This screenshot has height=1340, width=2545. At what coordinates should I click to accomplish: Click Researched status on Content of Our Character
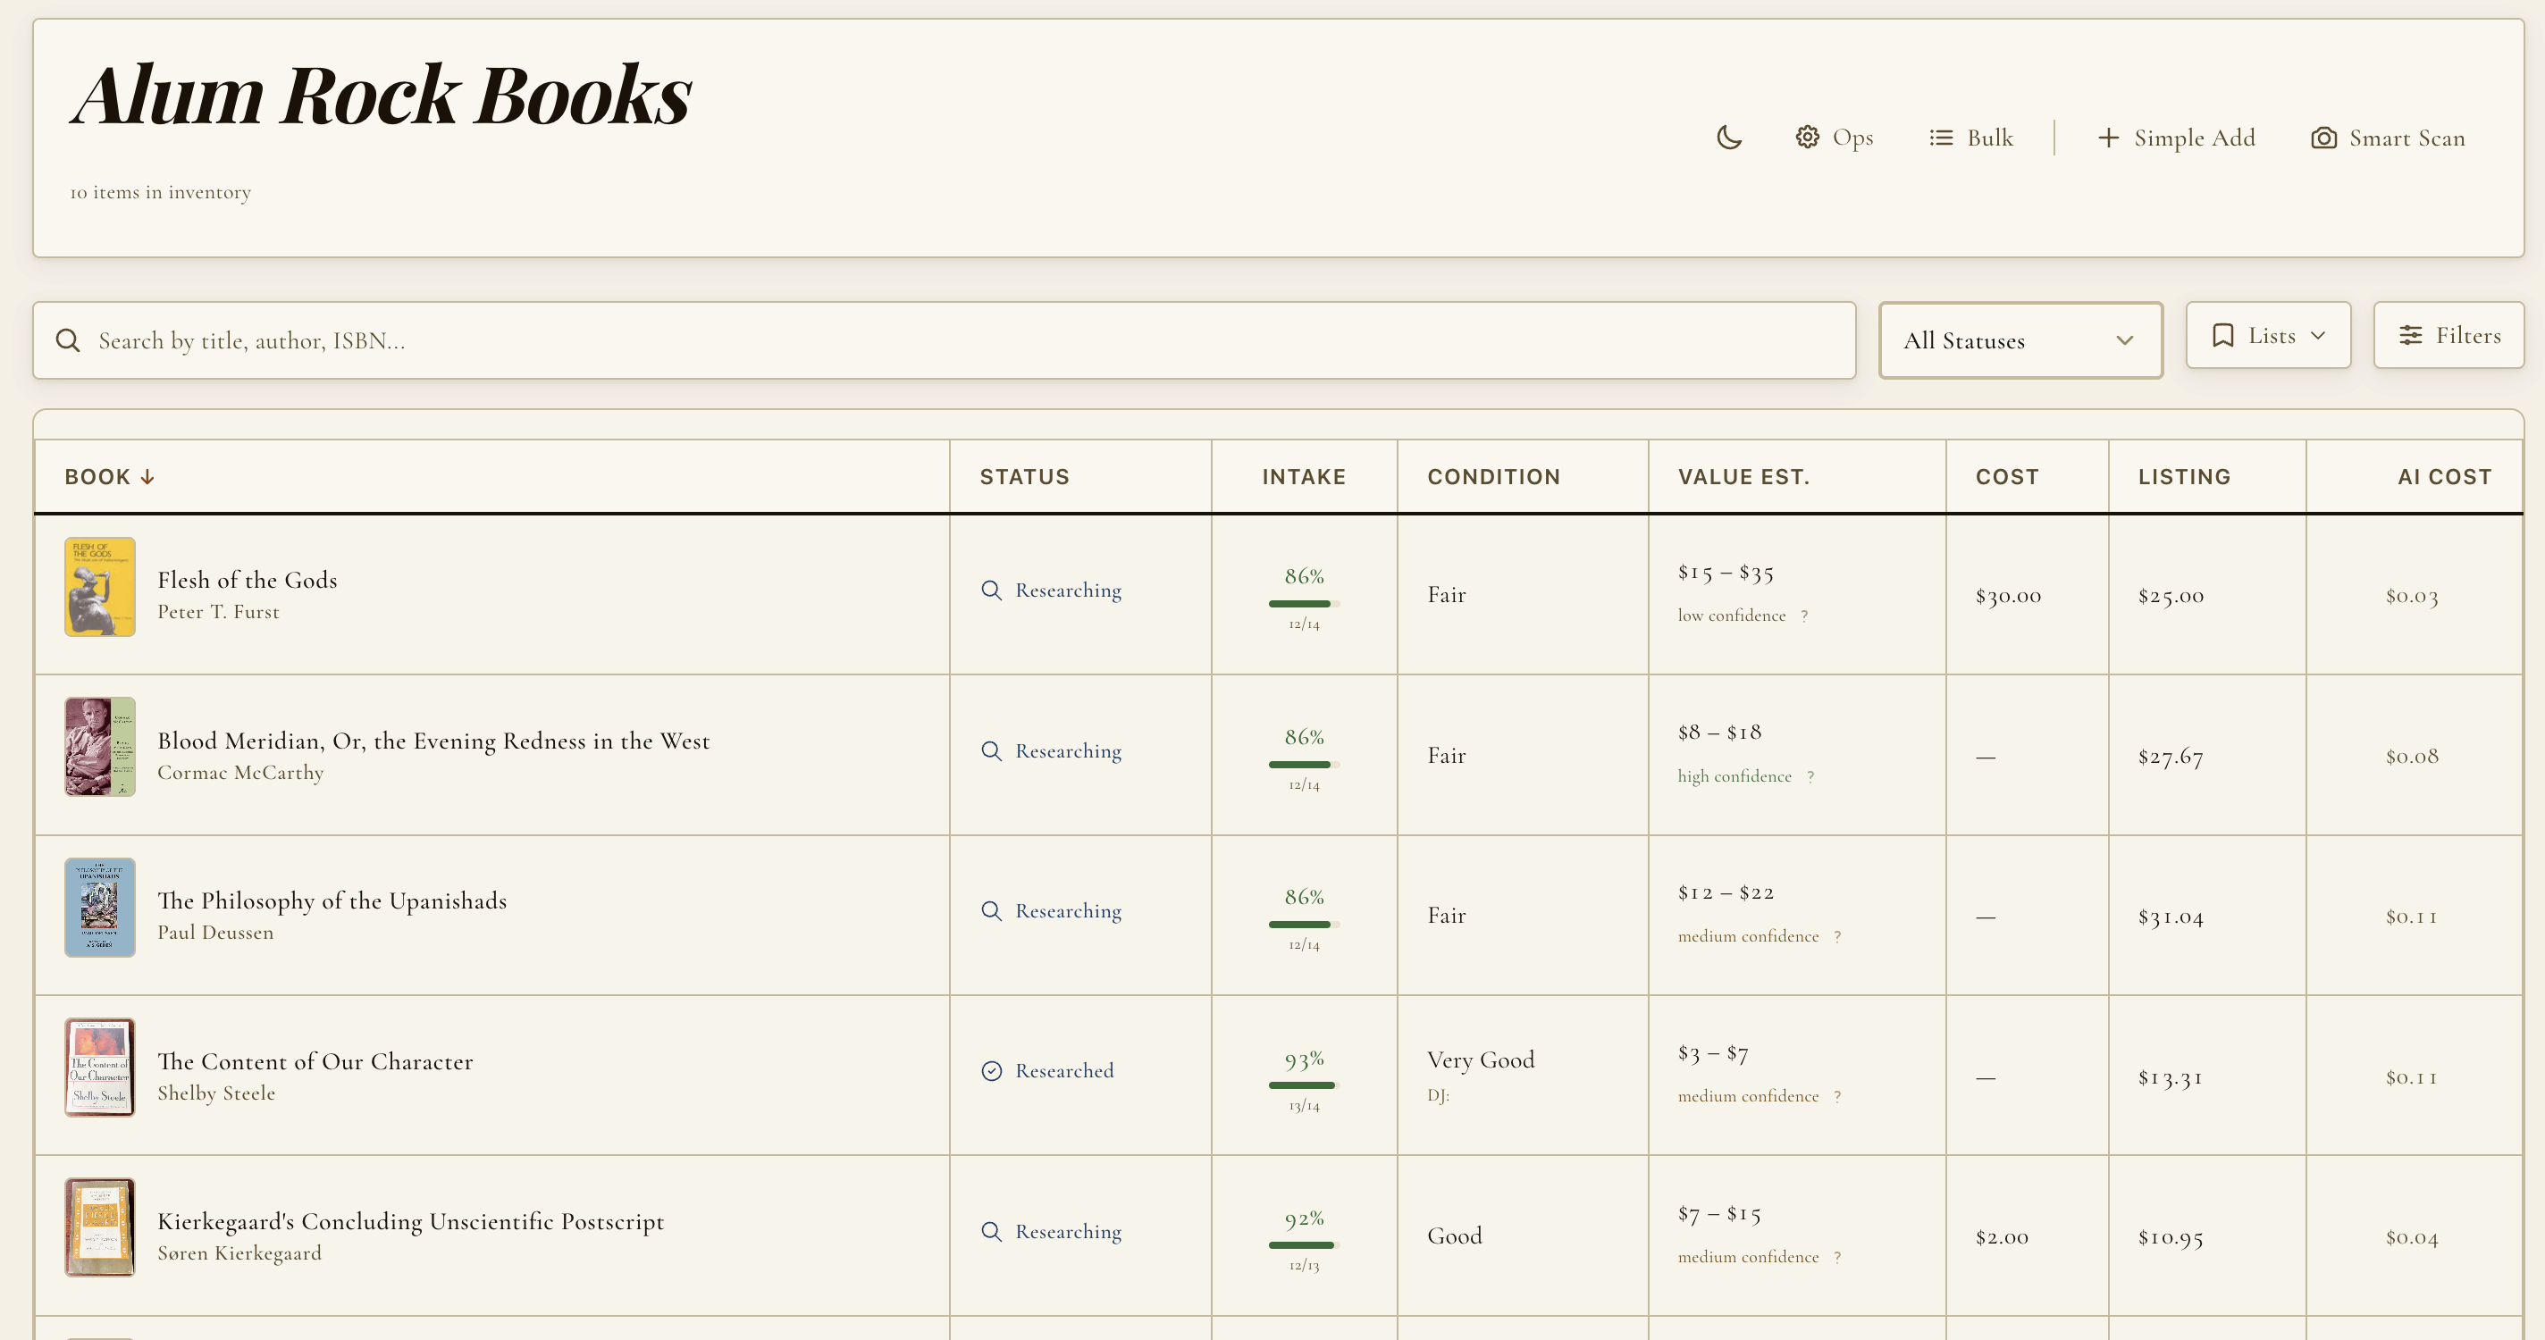pyautogui.click(x=1063, y=1070)
